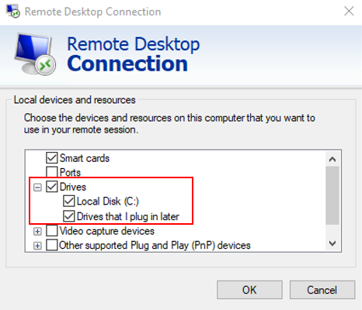This screenshot has height=310, width=362.
Task: Click the scrollbar down arrow
Action: (332, 243)
